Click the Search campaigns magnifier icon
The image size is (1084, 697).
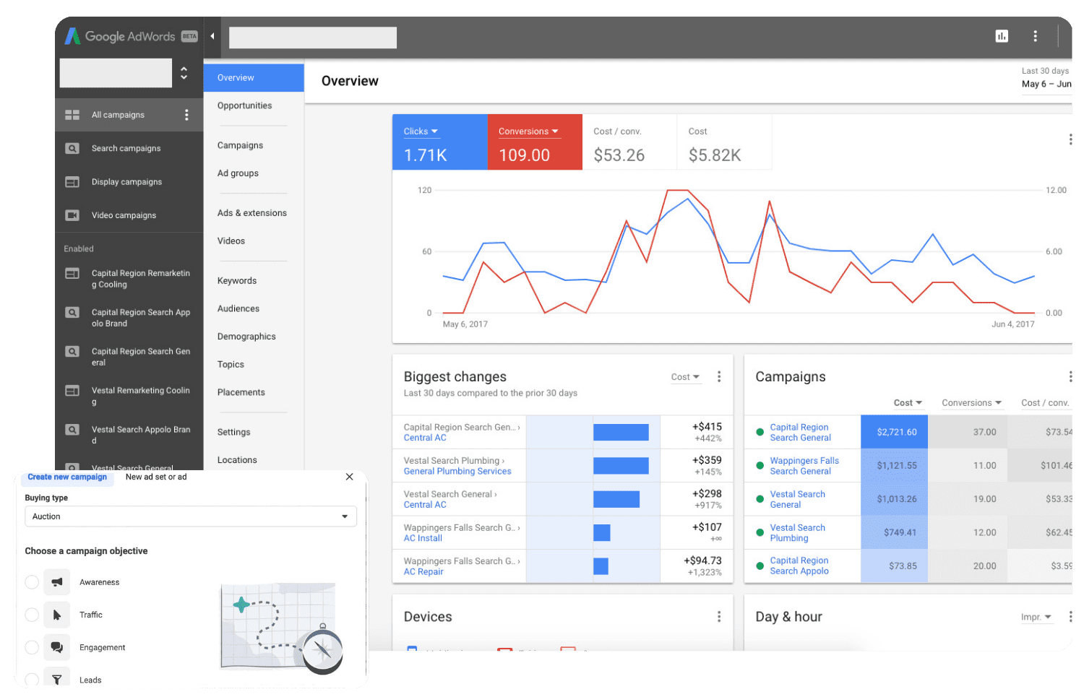pyautogui.click(x=72, y=149)
